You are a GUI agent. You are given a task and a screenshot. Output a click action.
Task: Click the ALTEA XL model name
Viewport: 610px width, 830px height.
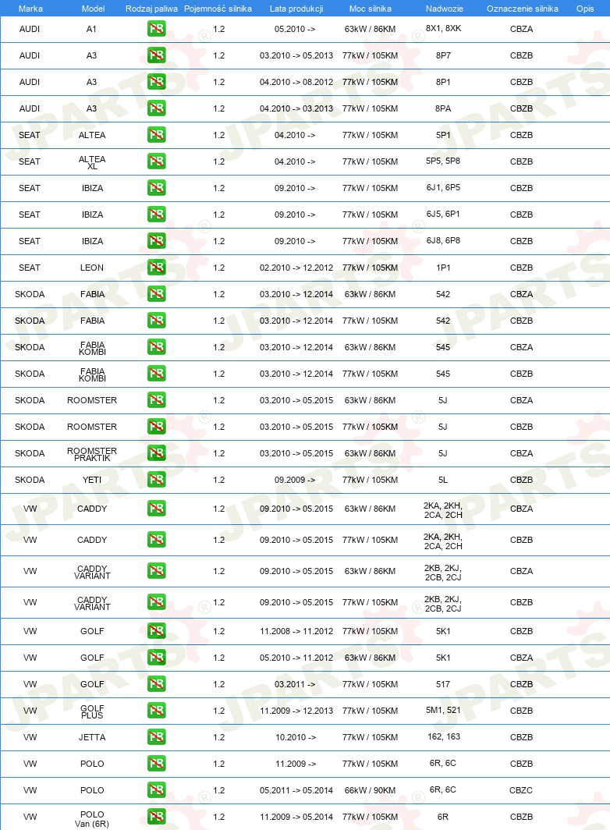92,162
